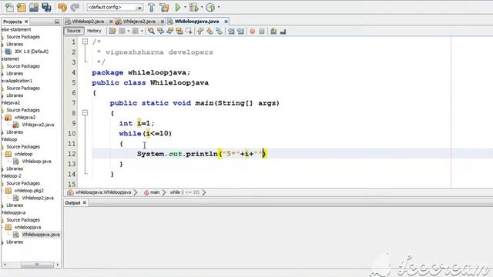This screenshot has width=493, height=277.
Task: Select the Projects panel tab
Action: (x=12, y=22)
